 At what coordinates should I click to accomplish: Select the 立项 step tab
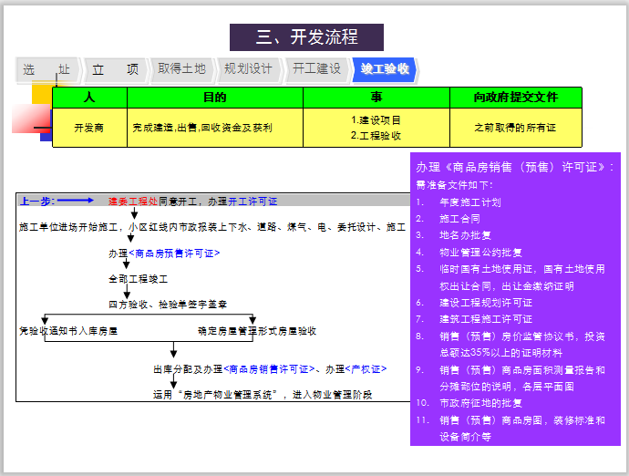point(115,70)
